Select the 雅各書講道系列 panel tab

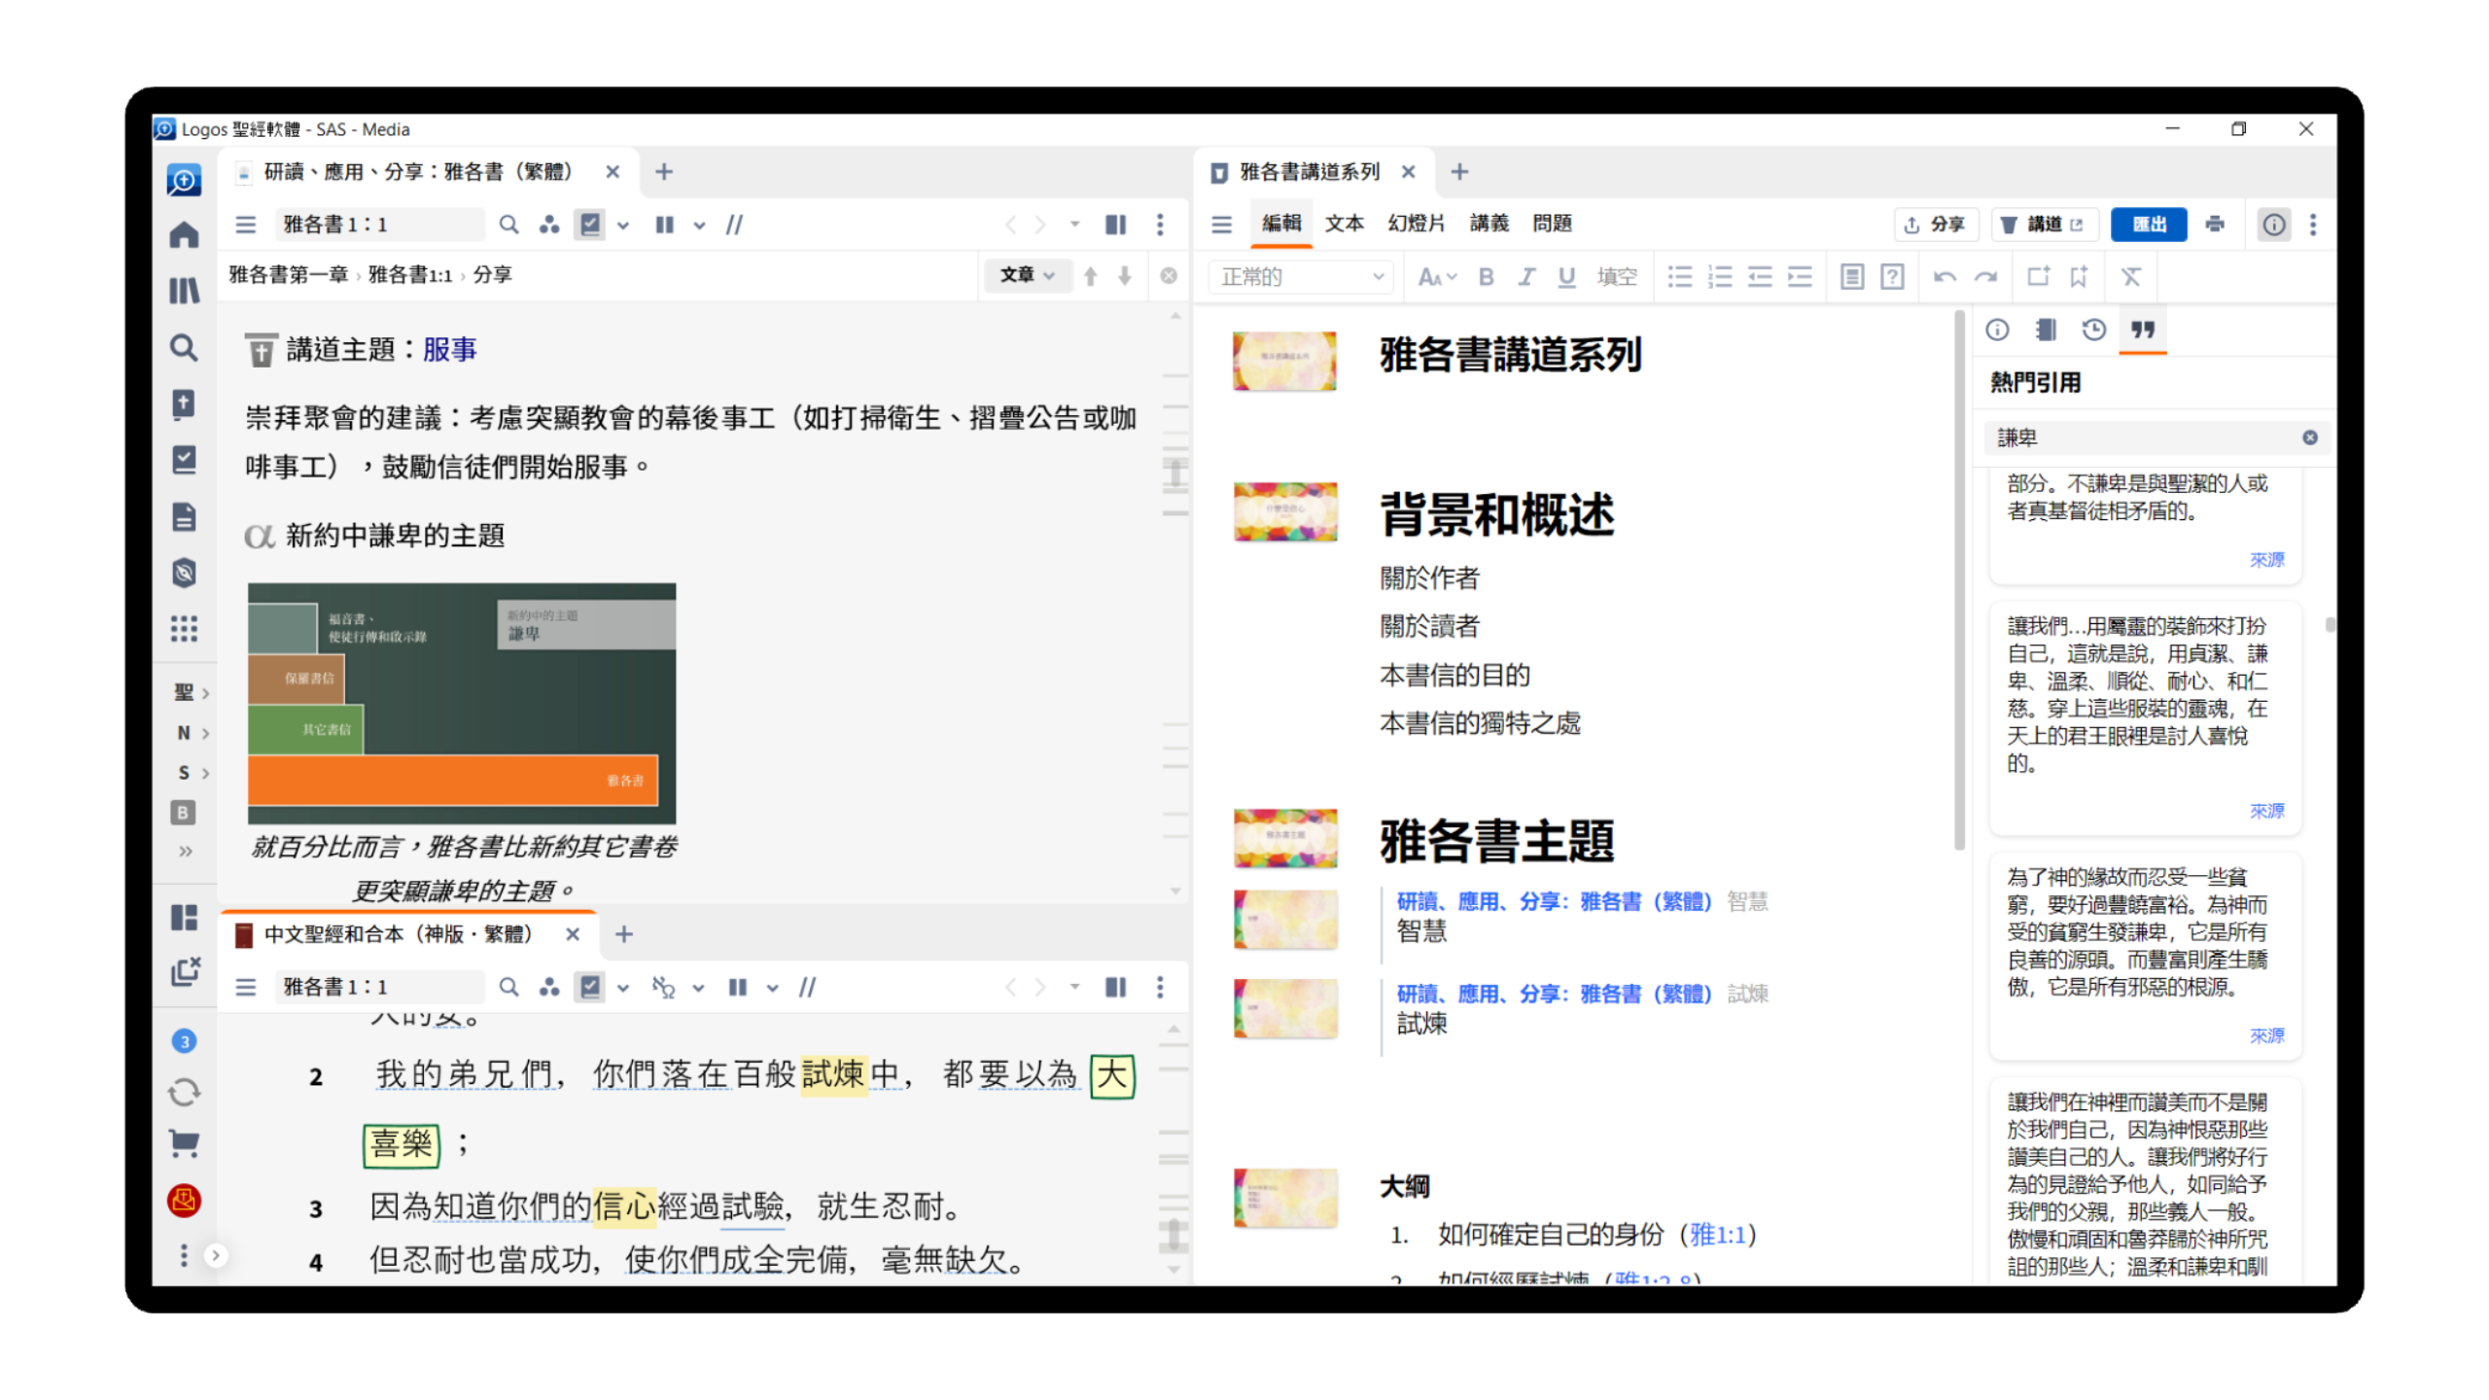pyautogui.click(x=1308, y=172)
